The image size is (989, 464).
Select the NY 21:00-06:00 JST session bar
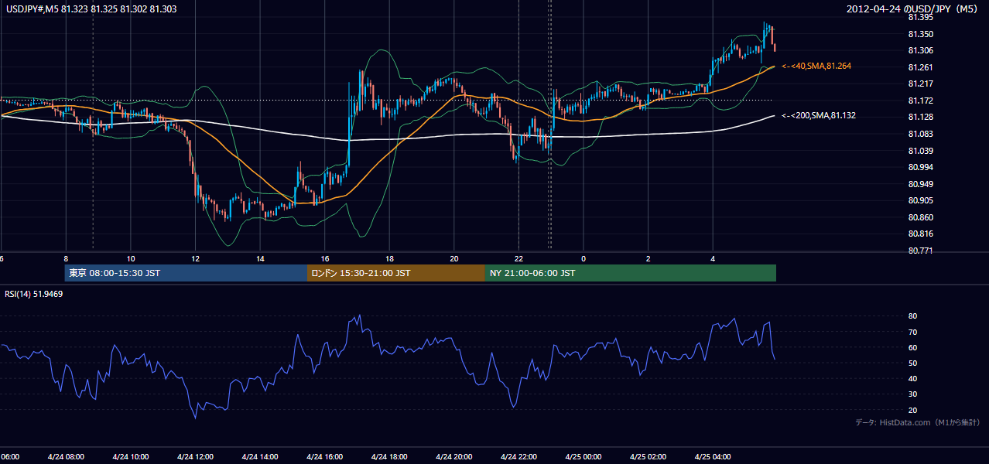pos(631,273)
